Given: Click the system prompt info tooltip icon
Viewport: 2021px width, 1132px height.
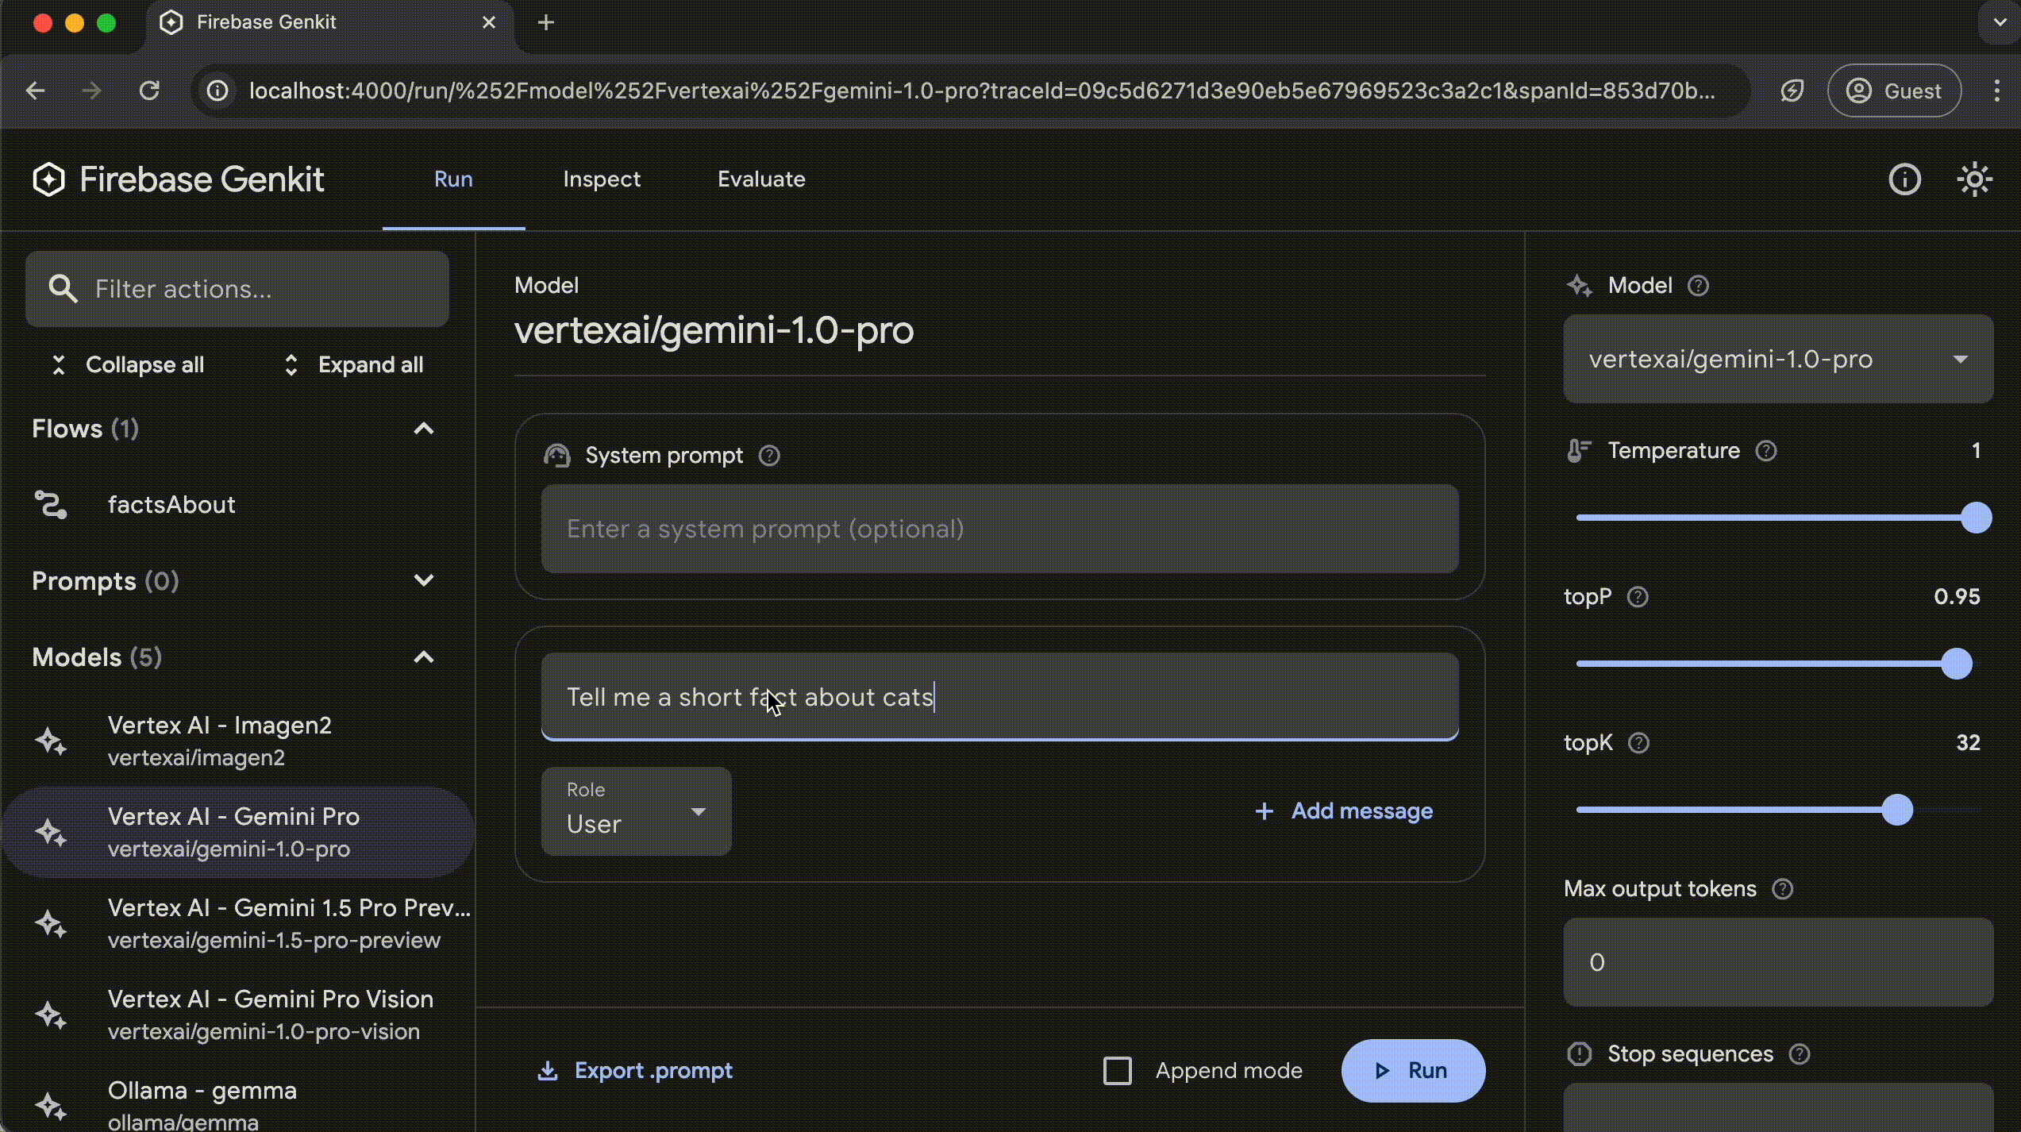Looking at the screenshot, I should [770, 454].
